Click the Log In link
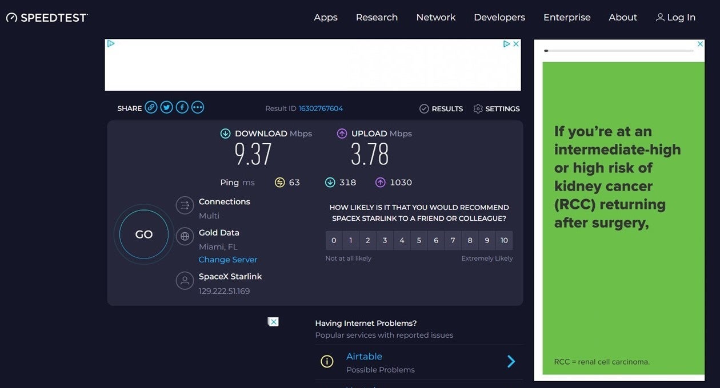 point(675,18)
